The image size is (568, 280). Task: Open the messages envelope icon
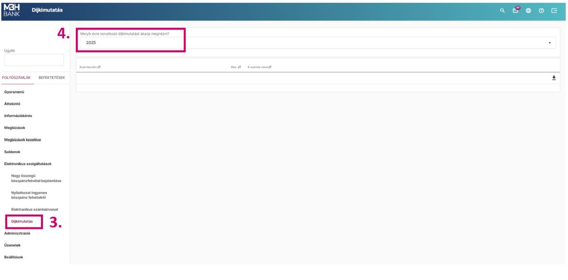point(515,10)
